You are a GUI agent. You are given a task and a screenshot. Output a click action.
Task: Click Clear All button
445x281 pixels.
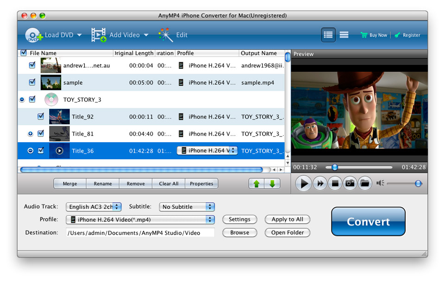click(169, 184)
